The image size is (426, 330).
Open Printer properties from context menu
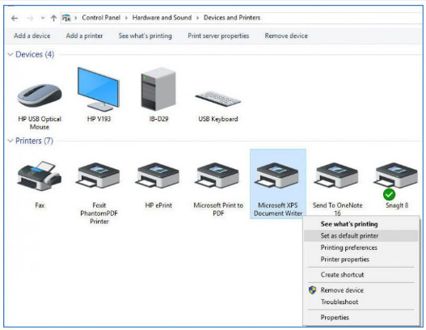(361, 260)
